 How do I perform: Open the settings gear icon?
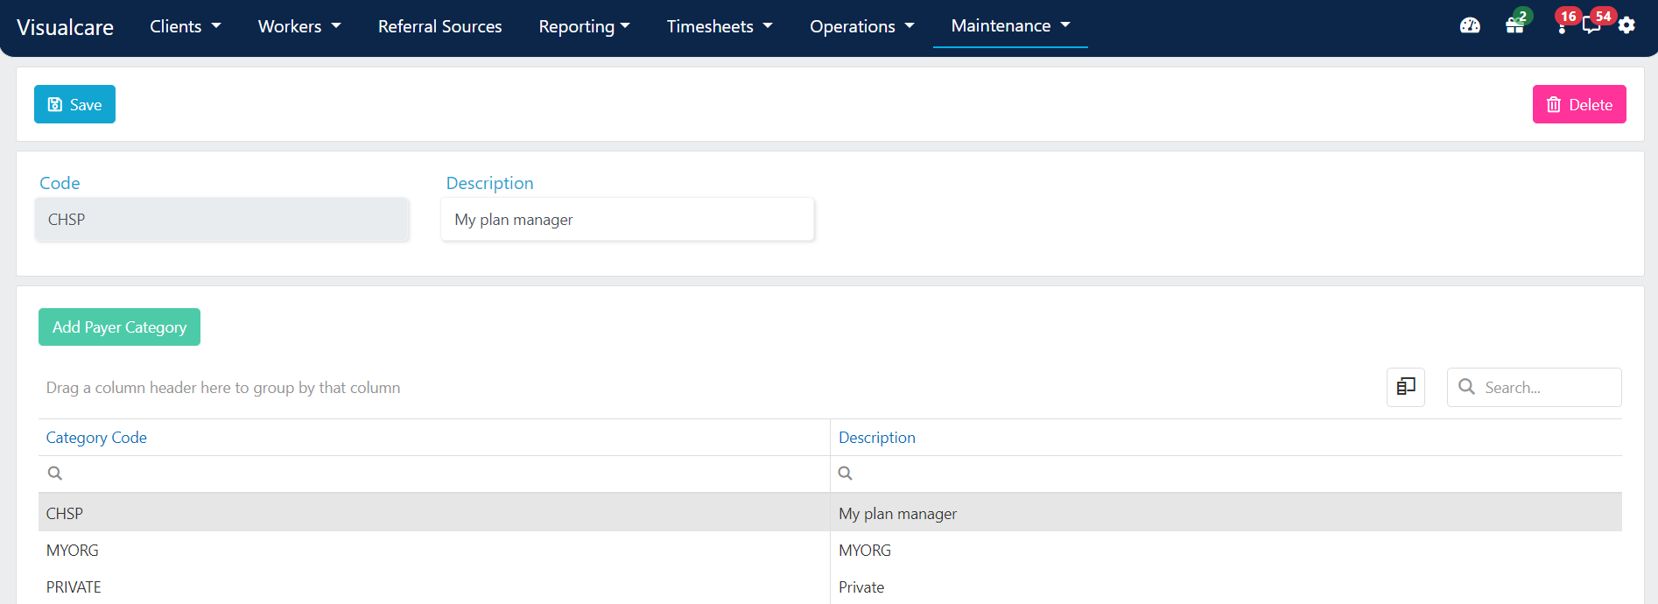tap(1626, 26)
